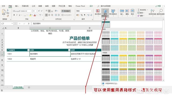Open the number format dropdown

click(x=91, y=11)
